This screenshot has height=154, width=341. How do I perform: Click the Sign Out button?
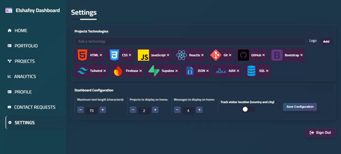pyautogui.click(x=320, y=133)
